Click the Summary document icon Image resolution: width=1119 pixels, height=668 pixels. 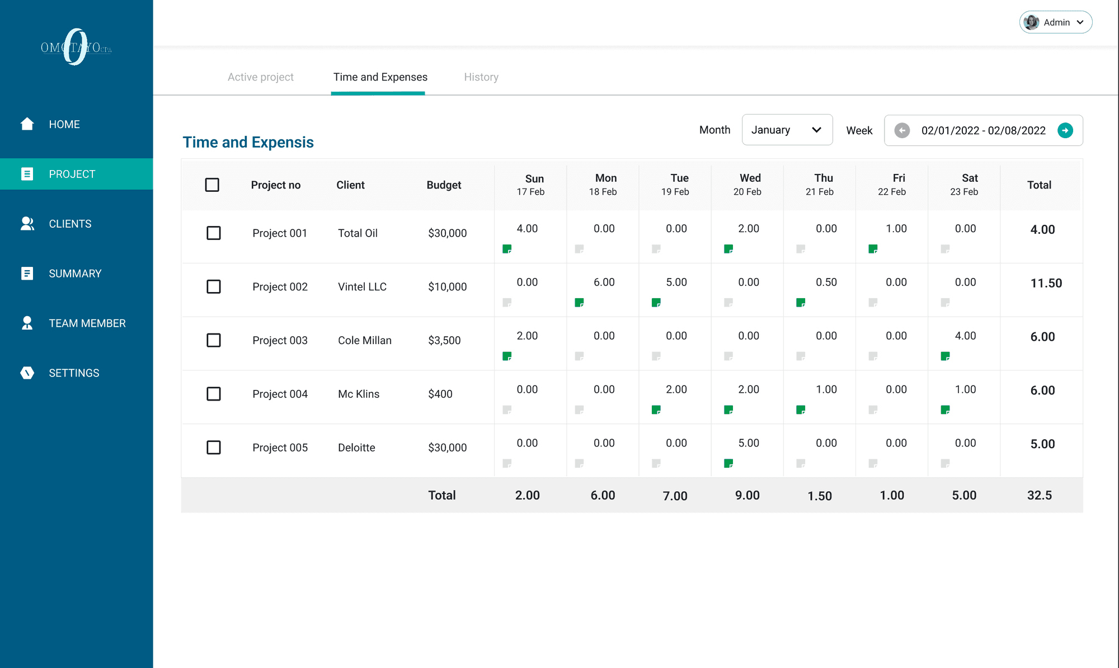pos(27,274)
